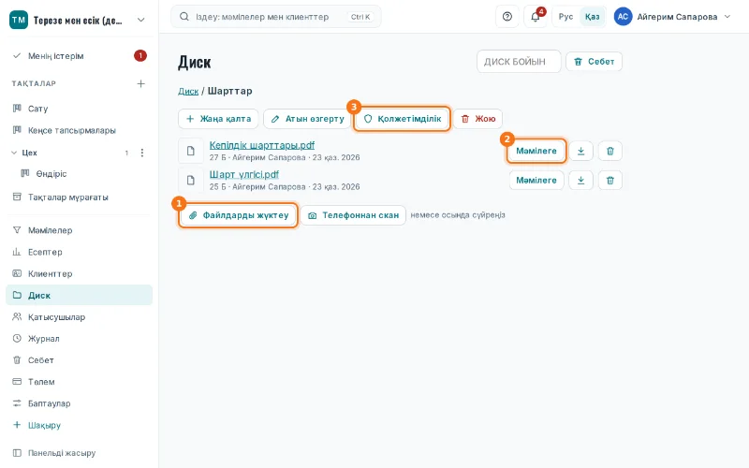Switch language to Рус
Viewport: 749px width, 468px height.
(565, 17)
